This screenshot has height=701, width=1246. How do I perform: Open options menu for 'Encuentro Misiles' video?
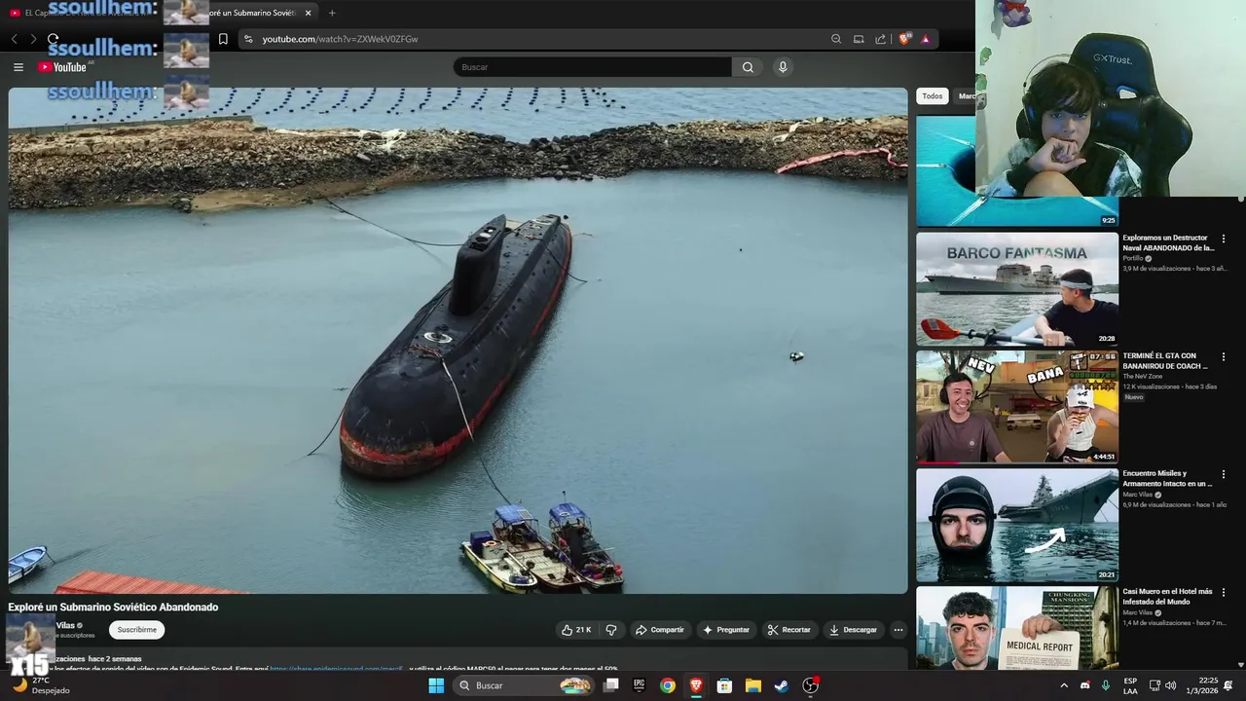coord(1224,475)
